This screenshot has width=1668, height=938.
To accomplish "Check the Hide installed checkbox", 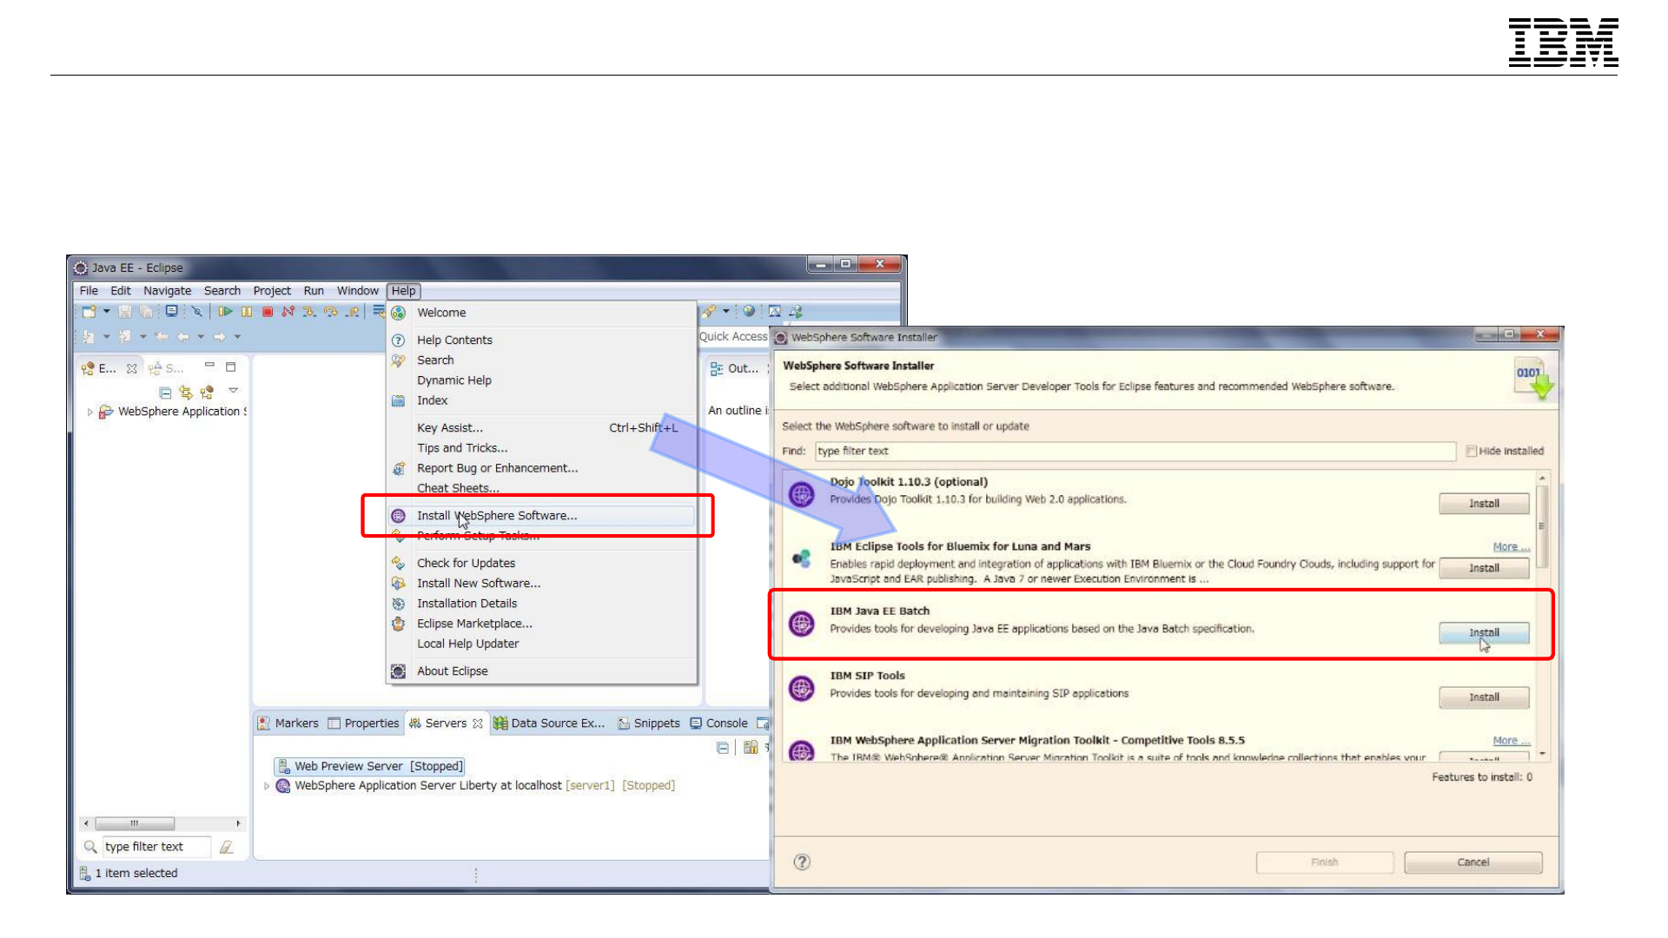I will (x=1471, y=451).
